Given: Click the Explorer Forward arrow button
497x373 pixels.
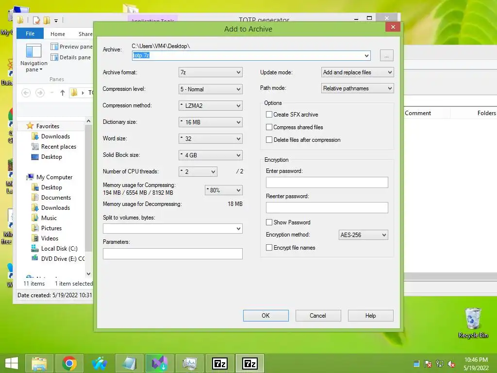Looking at the screenshot, I should pos(40,93).
